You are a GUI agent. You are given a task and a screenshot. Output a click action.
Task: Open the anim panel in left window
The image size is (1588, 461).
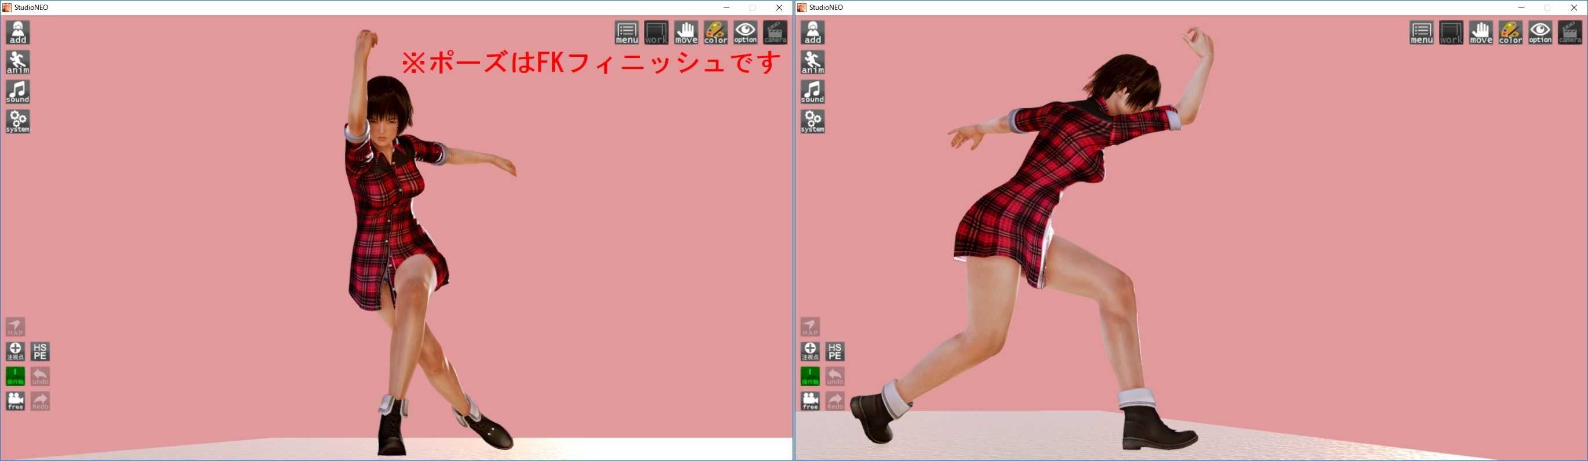click(x=18, y=62)
